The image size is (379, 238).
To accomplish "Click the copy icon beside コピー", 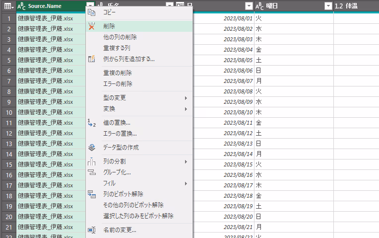I will coord(91,12).
